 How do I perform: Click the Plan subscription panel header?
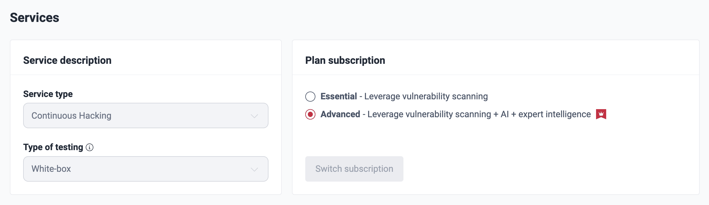point(345,60)
